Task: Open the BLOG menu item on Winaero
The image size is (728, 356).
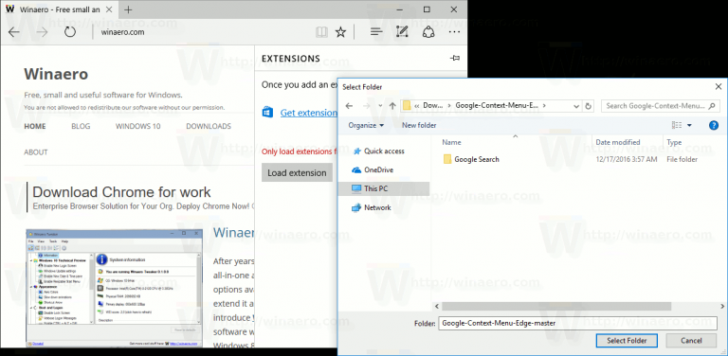Action: (81, 126)
